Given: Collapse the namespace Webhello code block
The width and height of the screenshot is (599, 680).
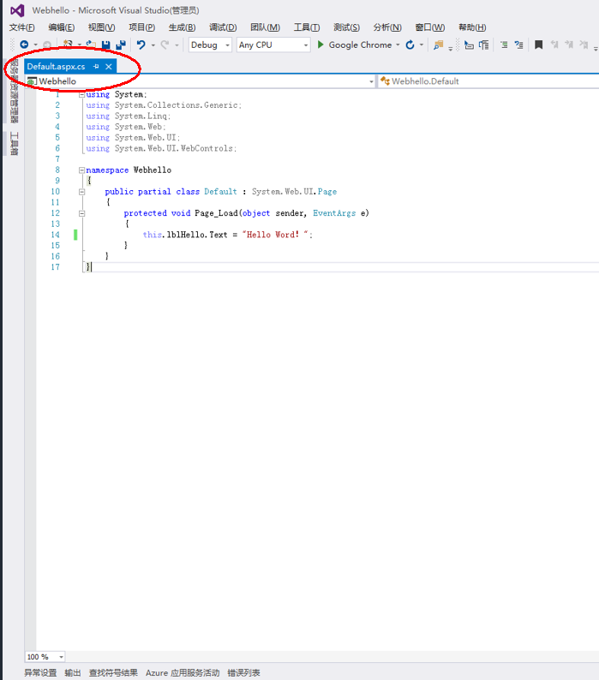Looking at the screenshot, I should (81, 170).
